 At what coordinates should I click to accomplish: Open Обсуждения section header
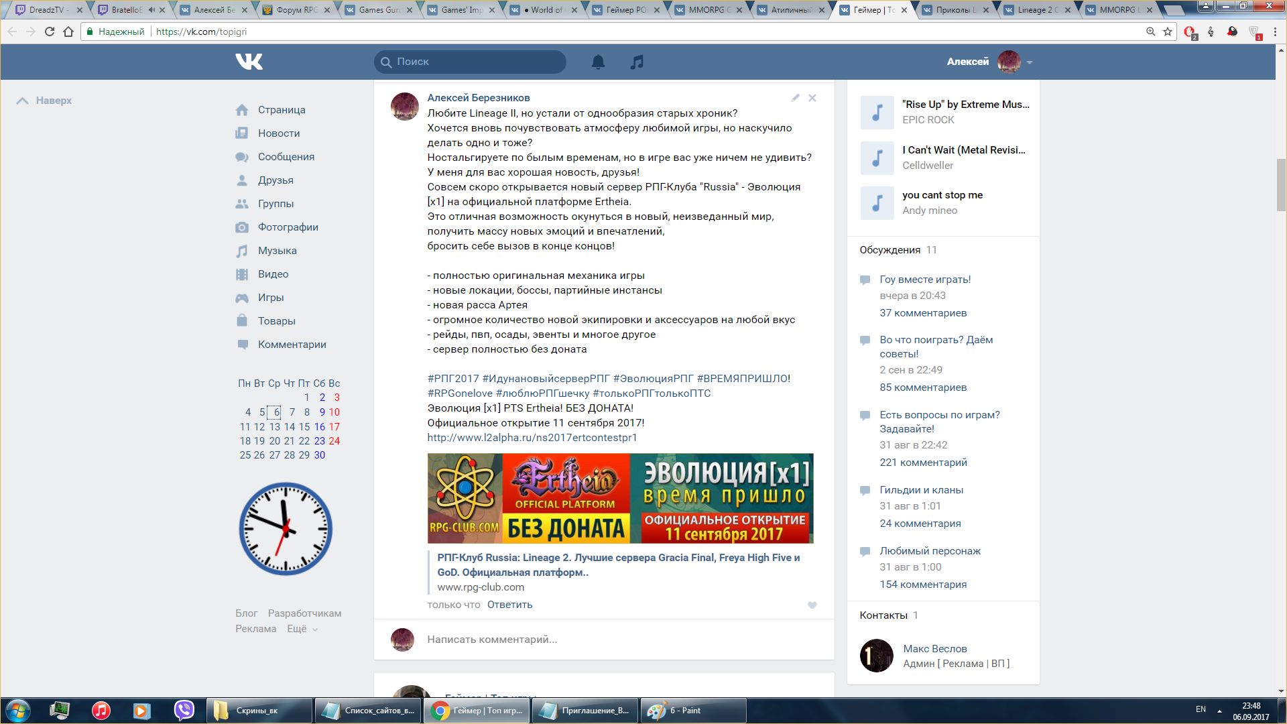890,250
